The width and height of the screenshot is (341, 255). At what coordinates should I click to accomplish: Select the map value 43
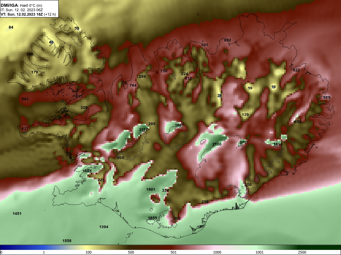(51, 42)
